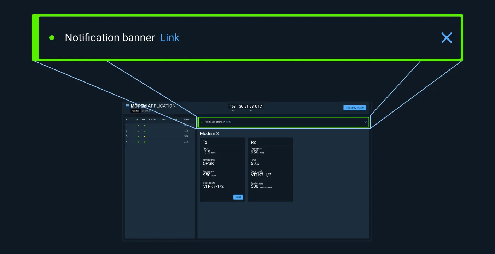Follow the Link in the app's small banner
495x254 pixels.
228,122
